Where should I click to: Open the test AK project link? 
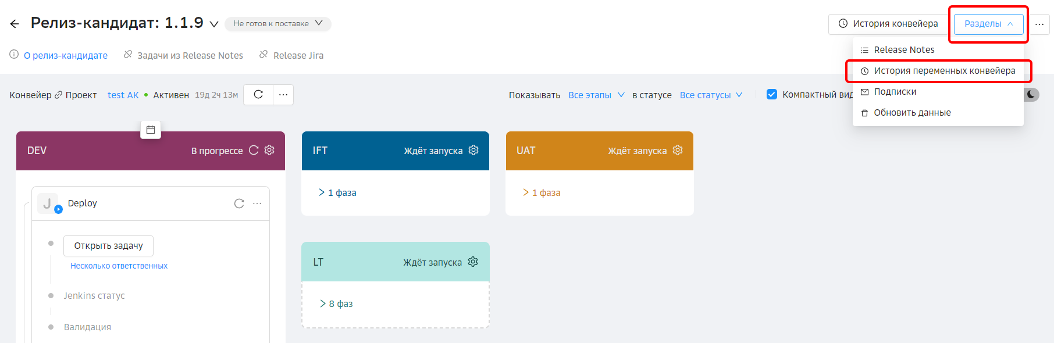pyautogui.click(x=123, y=95)
